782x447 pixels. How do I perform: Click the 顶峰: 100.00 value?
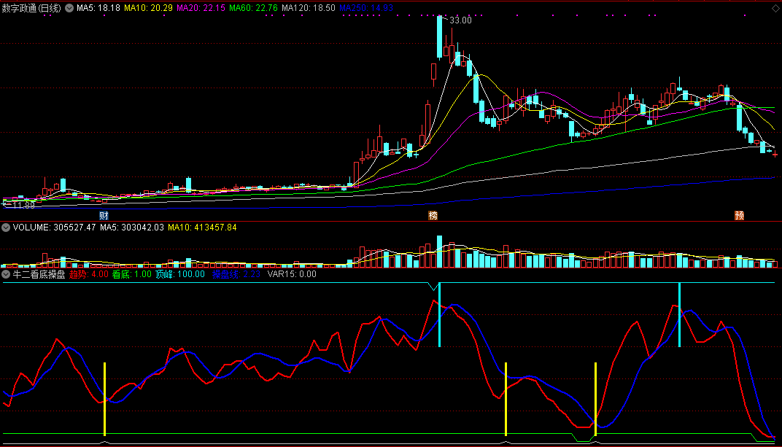click(180, 274)
